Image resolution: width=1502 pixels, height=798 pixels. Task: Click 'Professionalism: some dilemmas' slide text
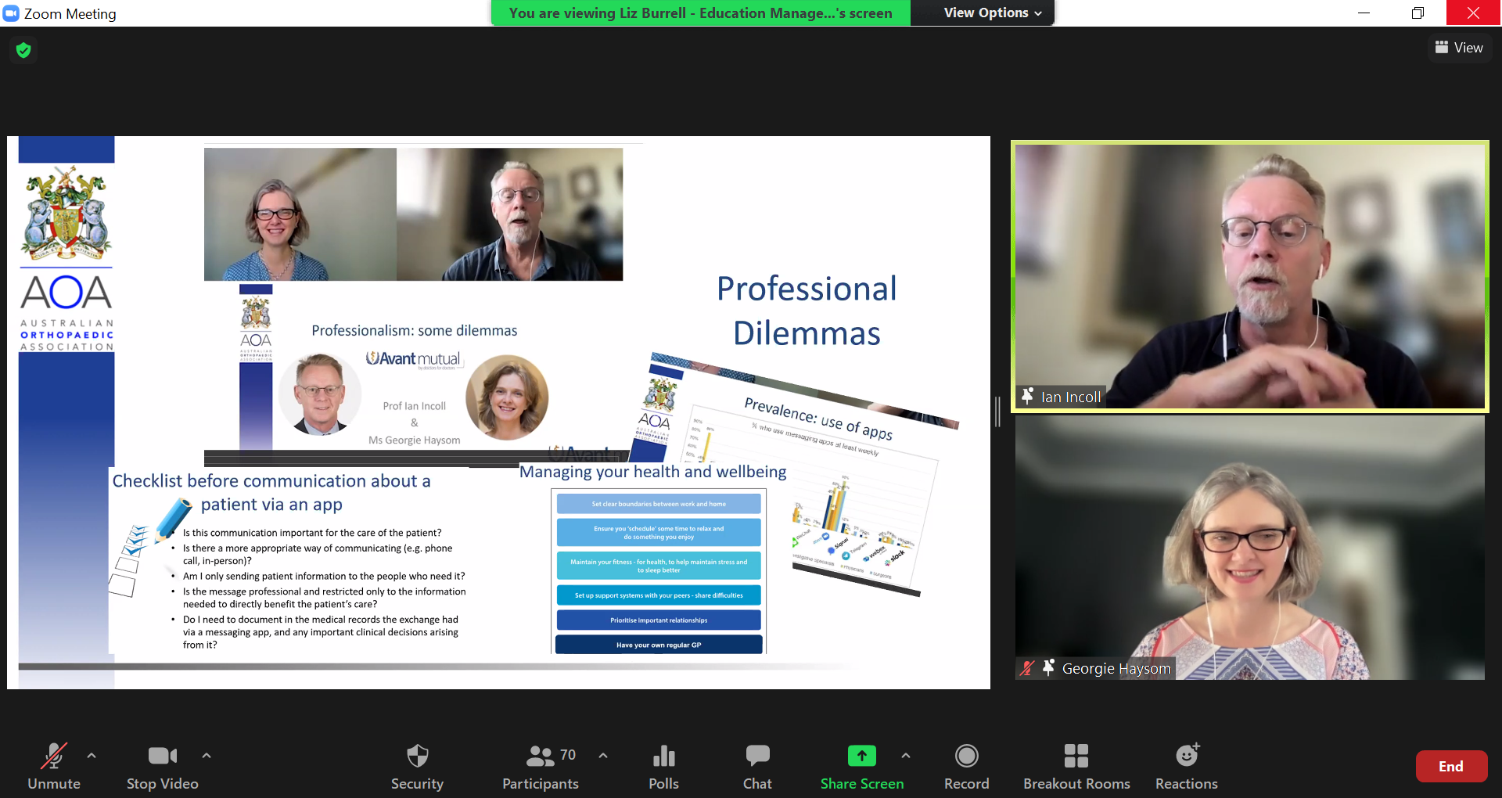(x=415, y=331)
